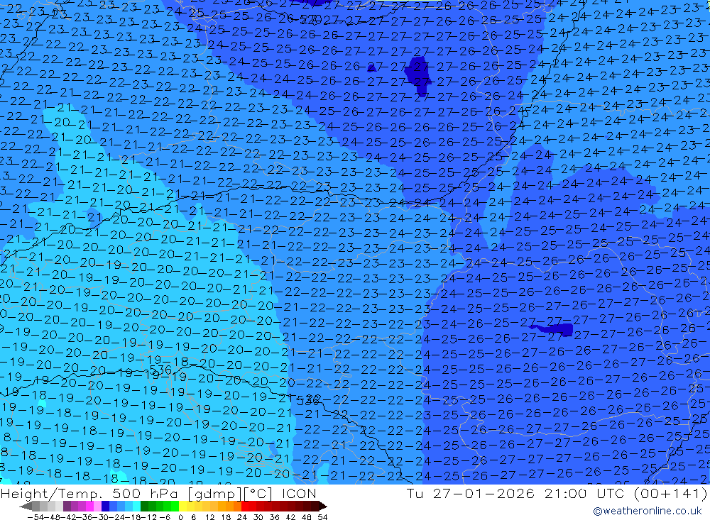Click the '12' legend scale value
The height and width of the screenshot is (520, 710).
pos(210,517)
